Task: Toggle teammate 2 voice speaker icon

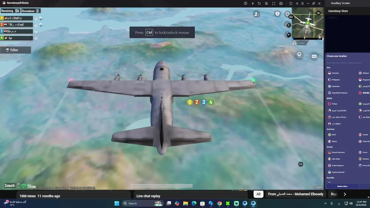Action: point(36,25)
